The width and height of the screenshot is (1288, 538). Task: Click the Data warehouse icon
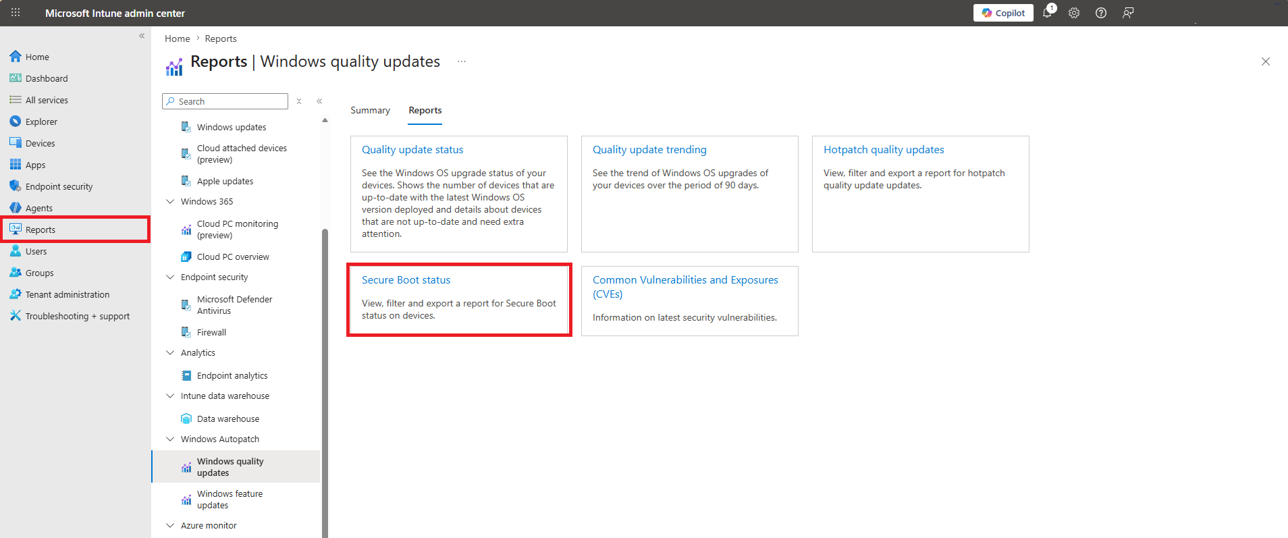(186, 419)
